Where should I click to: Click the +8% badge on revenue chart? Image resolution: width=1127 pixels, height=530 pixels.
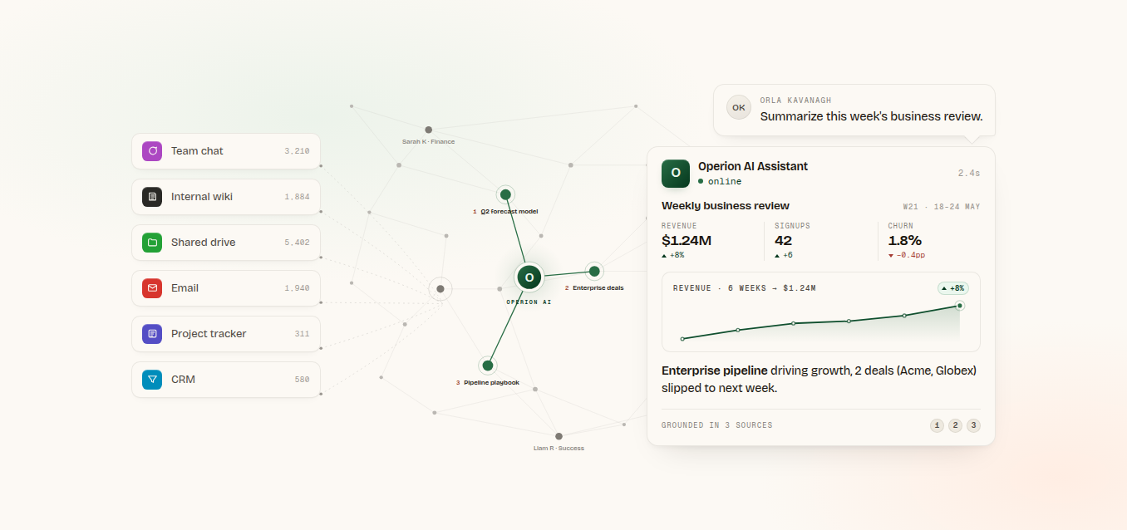click(953, 288)
